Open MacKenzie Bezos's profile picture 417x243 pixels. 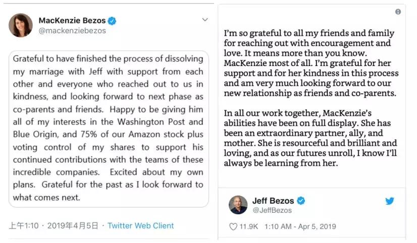21,25
